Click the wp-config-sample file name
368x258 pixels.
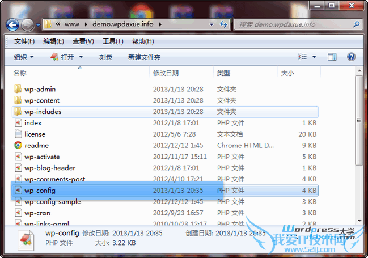(x=53, y=202)
